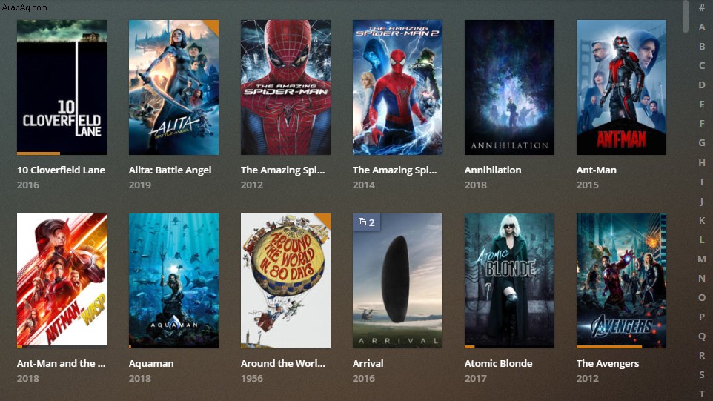Select the Atomic Blonde poster
713x401 pixels.
click(x=509, y=281)
